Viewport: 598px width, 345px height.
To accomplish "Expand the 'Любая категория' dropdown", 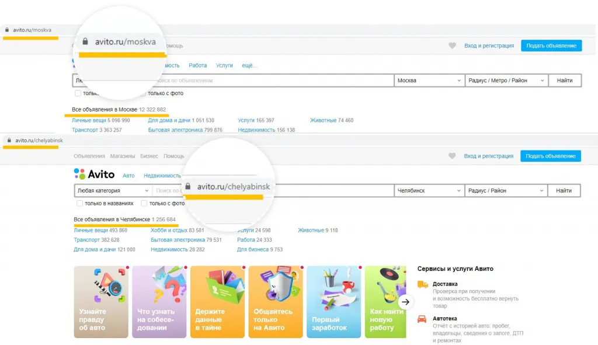I will click(x=113, y=191).
